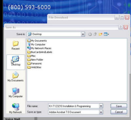131x120 pixels.
Task: Expand the File name dropdown arrow
Action: [x=101, y=106]
